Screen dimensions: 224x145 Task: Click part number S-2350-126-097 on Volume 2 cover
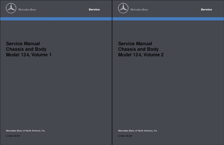click(125, 136)
